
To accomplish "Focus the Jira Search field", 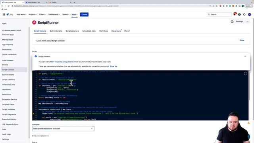I will pyautogui.click(x=219, y=14).
